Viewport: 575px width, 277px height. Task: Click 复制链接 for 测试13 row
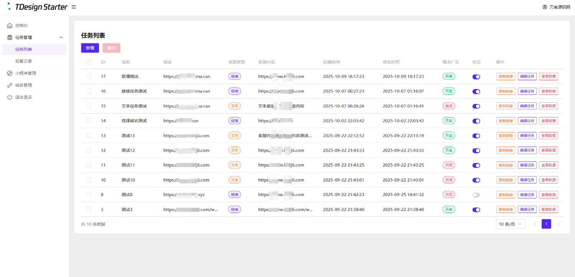[x=506, y=136]
